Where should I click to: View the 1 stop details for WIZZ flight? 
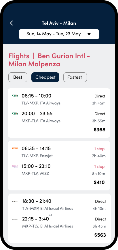click(x=99, y=167)
